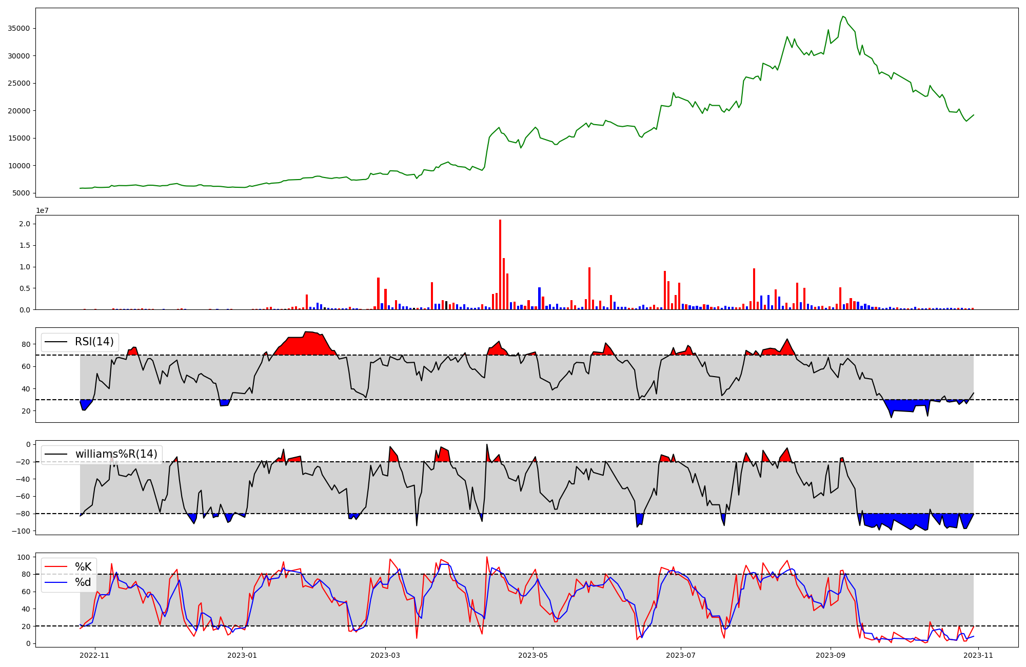Click the %K legend text
The height and width of the screenshot is (667, 1026).
coord(83,567)
